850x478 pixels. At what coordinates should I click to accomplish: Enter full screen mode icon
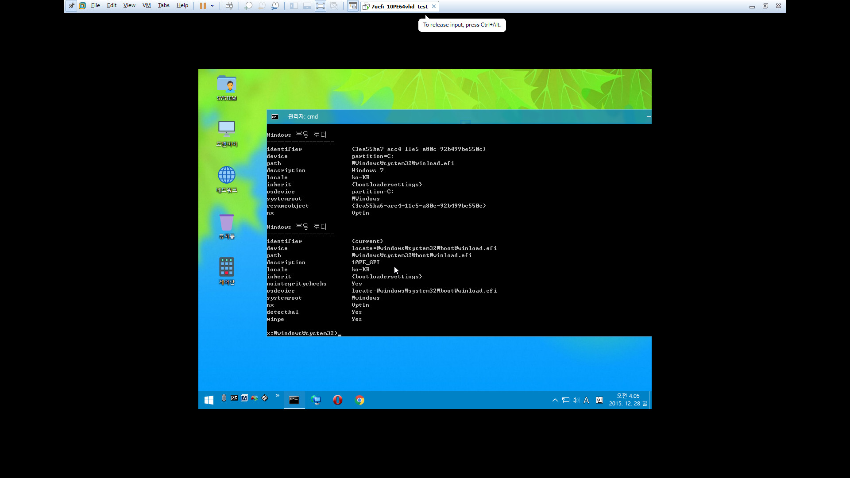coord(321,6)
